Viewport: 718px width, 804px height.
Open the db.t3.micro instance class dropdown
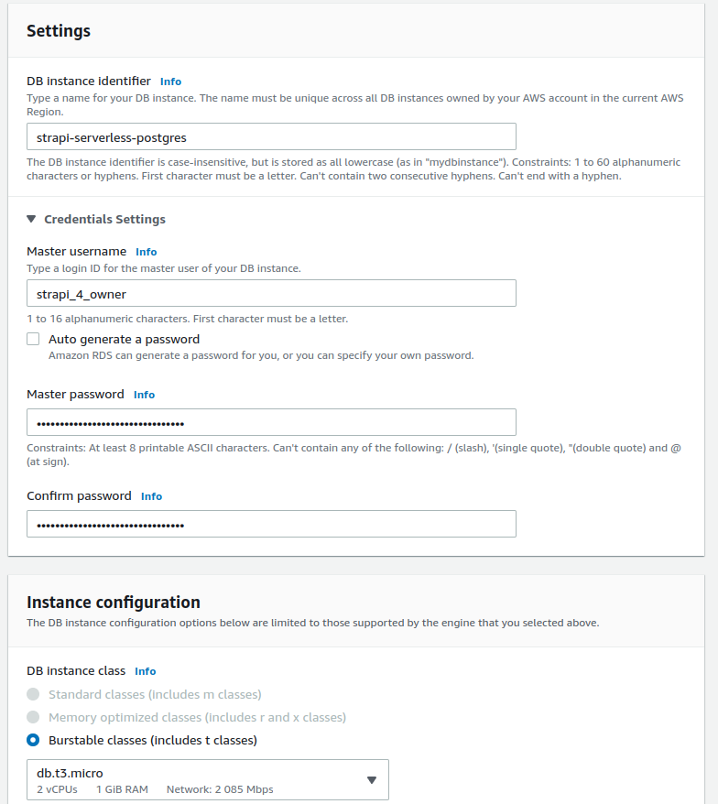208,778
